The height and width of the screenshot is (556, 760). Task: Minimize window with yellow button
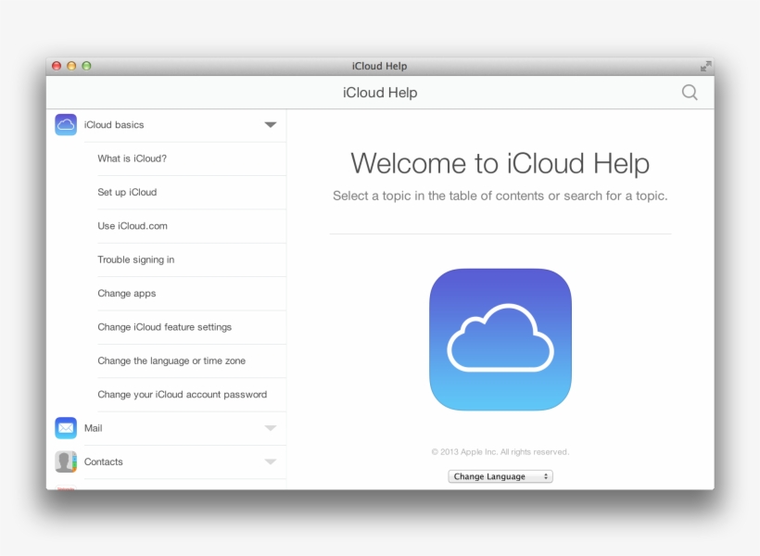[x=71, y=66]
